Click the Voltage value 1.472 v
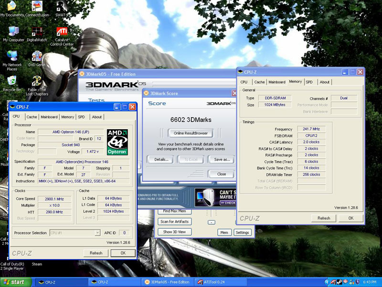Image resolution: width=382 pixels, height=287 pixels. [x=93, y=152]
